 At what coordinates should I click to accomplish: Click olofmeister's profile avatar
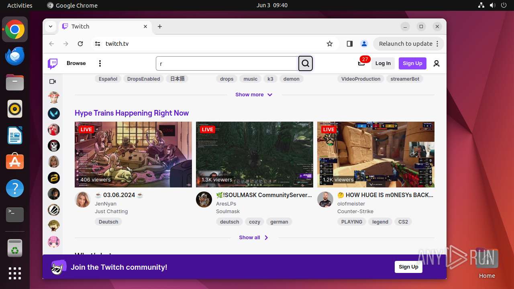tap(325, 199)
